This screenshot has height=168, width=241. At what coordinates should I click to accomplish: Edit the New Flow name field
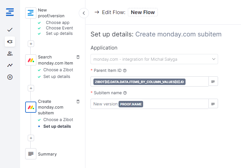pyautogui.click(x=143, y=12)
